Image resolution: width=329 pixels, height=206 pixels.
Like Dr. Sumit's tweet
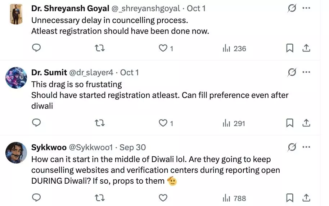click(163, 123)
